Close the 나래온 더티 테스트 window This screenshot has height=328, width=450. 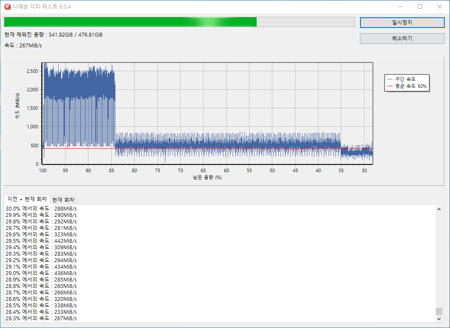(x=439, y=6)
